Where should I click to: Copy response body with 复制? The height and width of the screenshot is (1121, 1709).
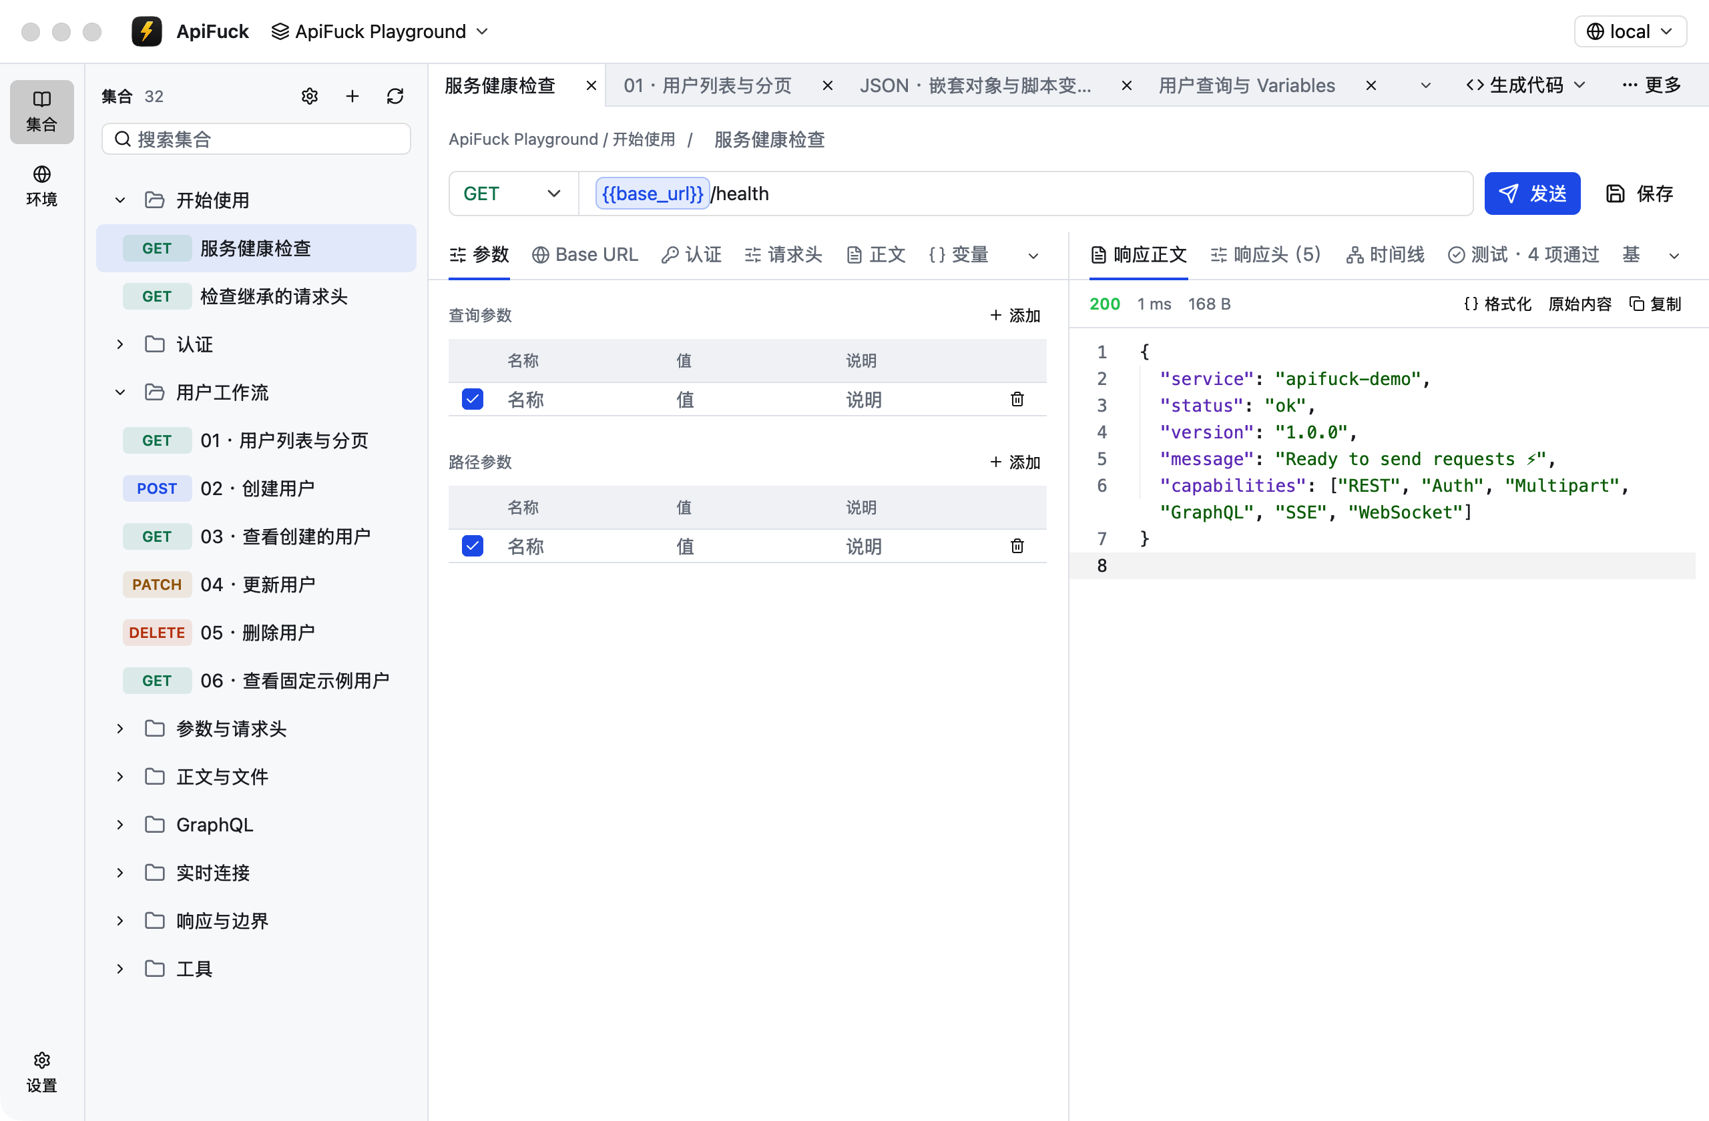click(1655, 304)
